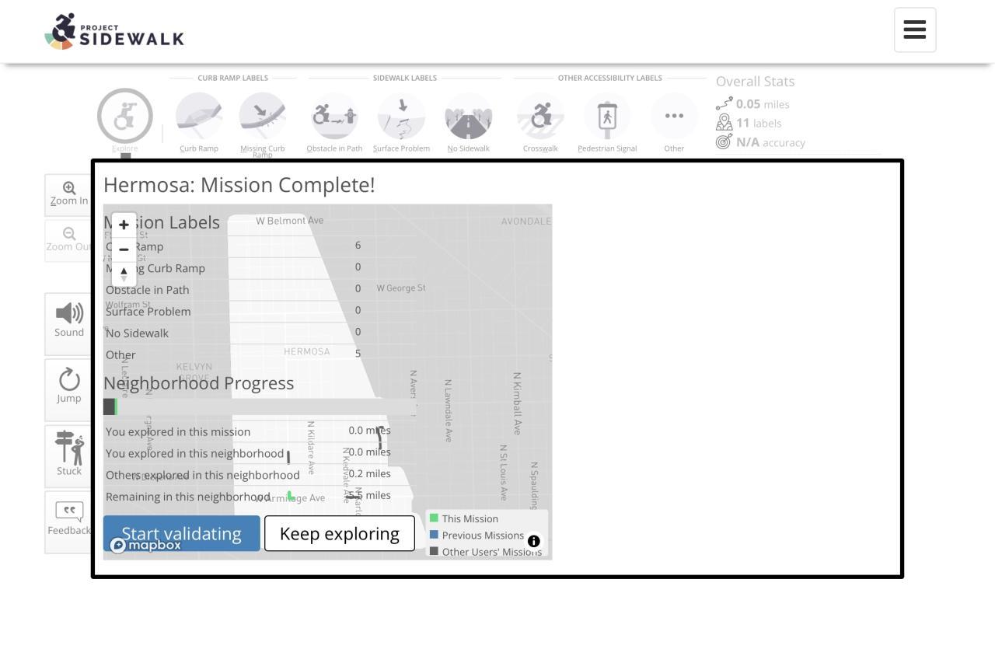
Task: Click the Neighborhood Progress heading
Action: point(199,383)
